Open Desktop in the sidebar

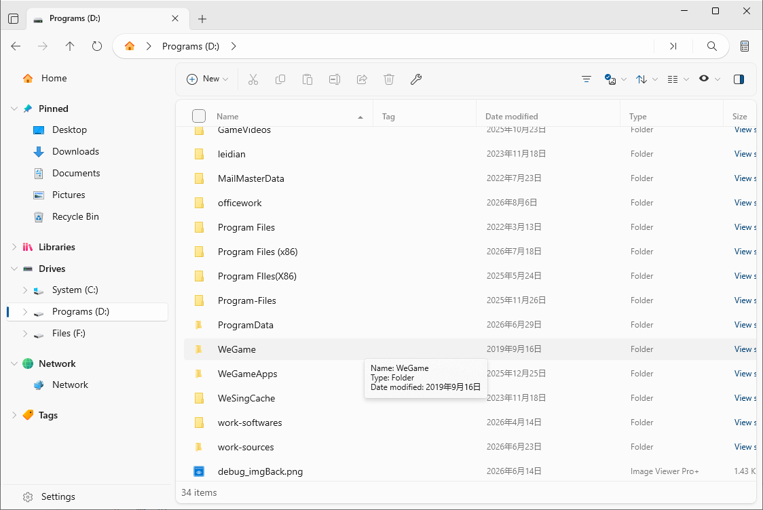point(70,130)
